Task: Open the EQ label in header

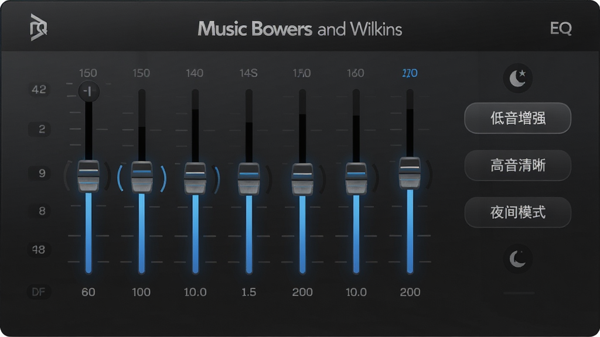Action: point(561,28)
